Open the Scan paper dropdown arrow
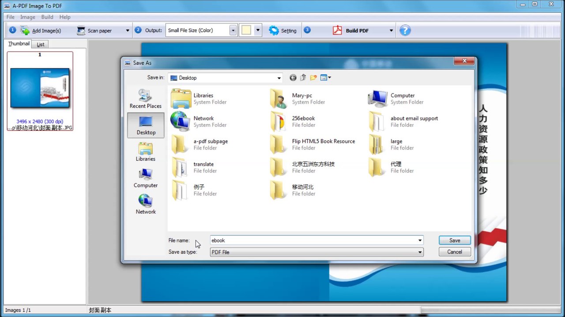Viewport: 565px width, 317px height. 128,30
